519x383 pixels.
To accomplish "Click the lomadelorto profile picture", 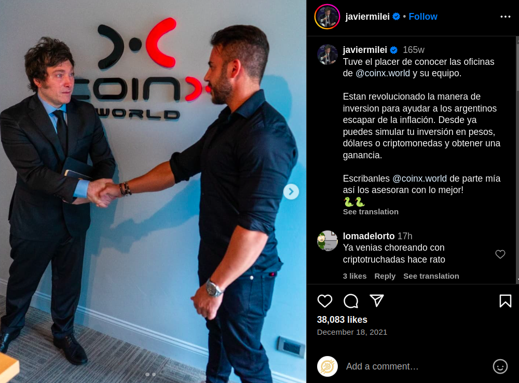I will point(327,241).
